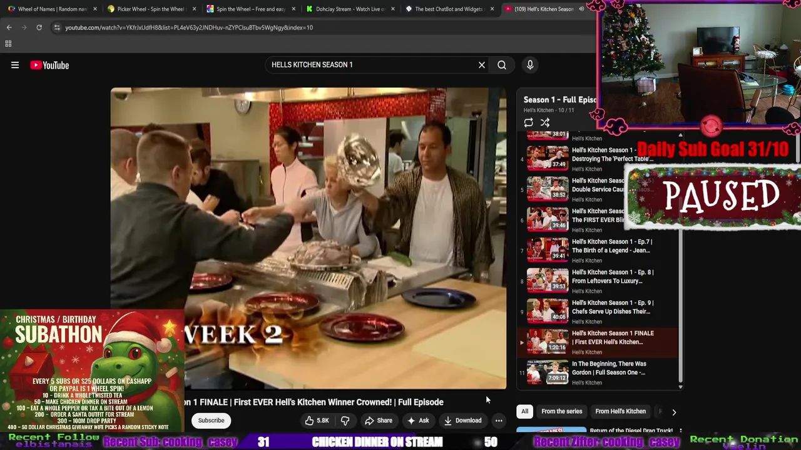The image size is (801, 450).
Task: Select From the series chip
Action: click(x=561, y=411)
